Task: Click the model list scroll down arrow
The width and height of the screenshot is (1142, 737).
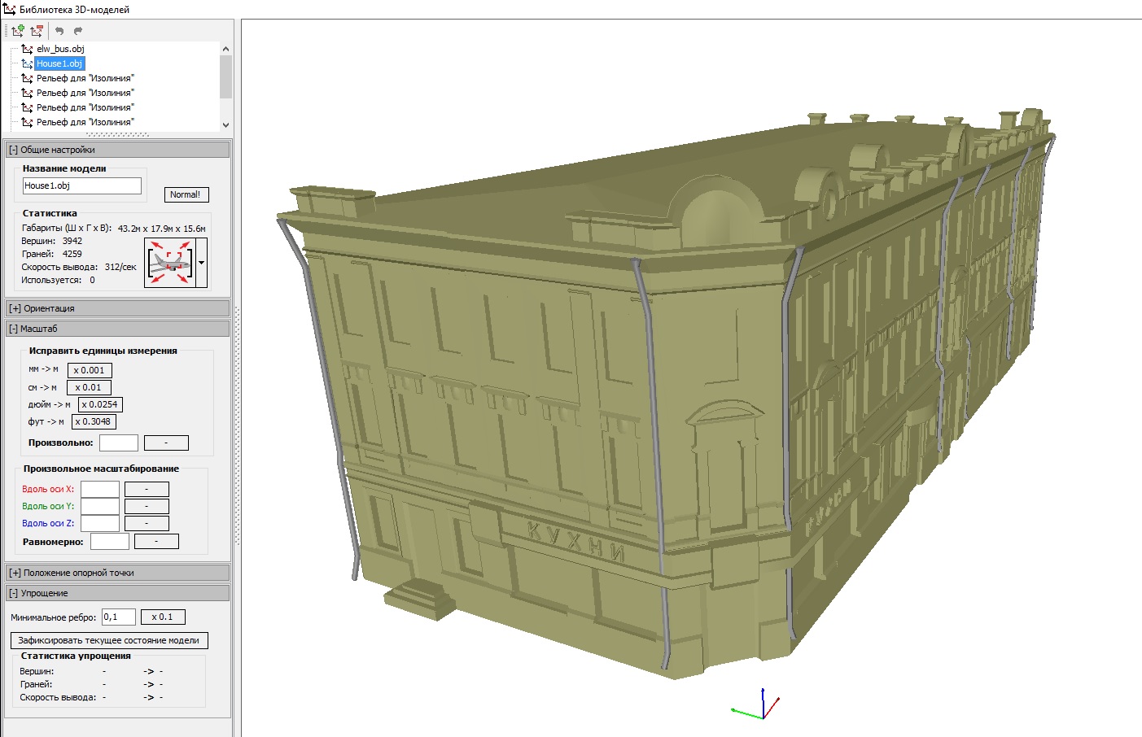Action: (225, 124)
